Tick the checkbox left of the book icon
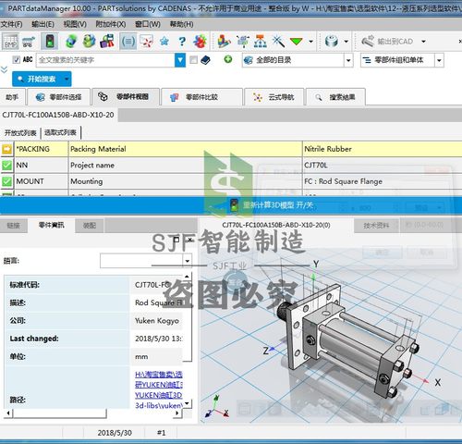This screenshot has height=444, width=462. (193, 60)
